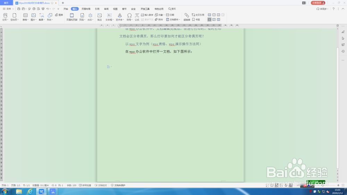Open the pencil tool in right sidebar
This screenshot has height=195, width=347.
[x=343, y=32]
